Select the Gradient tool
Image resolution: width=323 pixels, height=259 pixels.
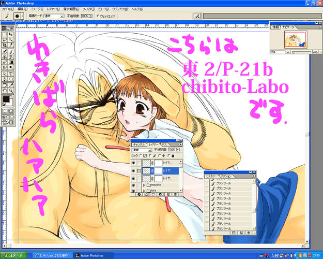point(11,62)
